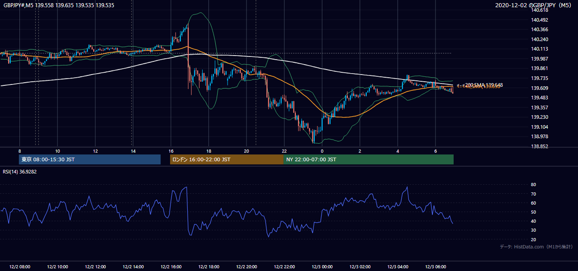Click the 140.240 price axis label
The width and height of the screenshot is (578, 271).
point(540,39)
